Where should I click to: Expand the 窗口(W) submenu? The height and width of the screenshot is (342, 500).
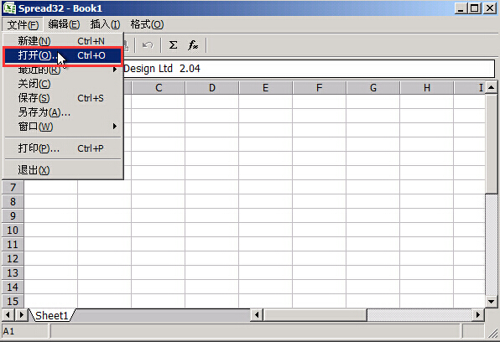tap(63, 127)
